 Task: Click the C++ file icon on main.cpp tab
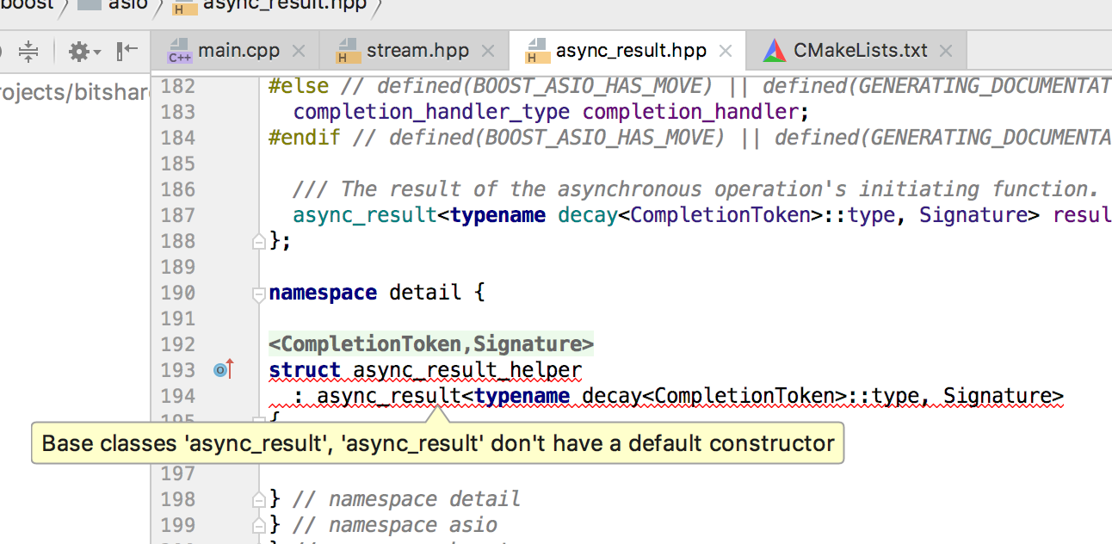pos(178,50)
